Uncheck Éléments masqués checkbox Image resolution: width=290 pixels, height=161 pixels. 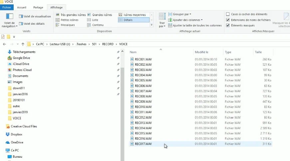228,26
